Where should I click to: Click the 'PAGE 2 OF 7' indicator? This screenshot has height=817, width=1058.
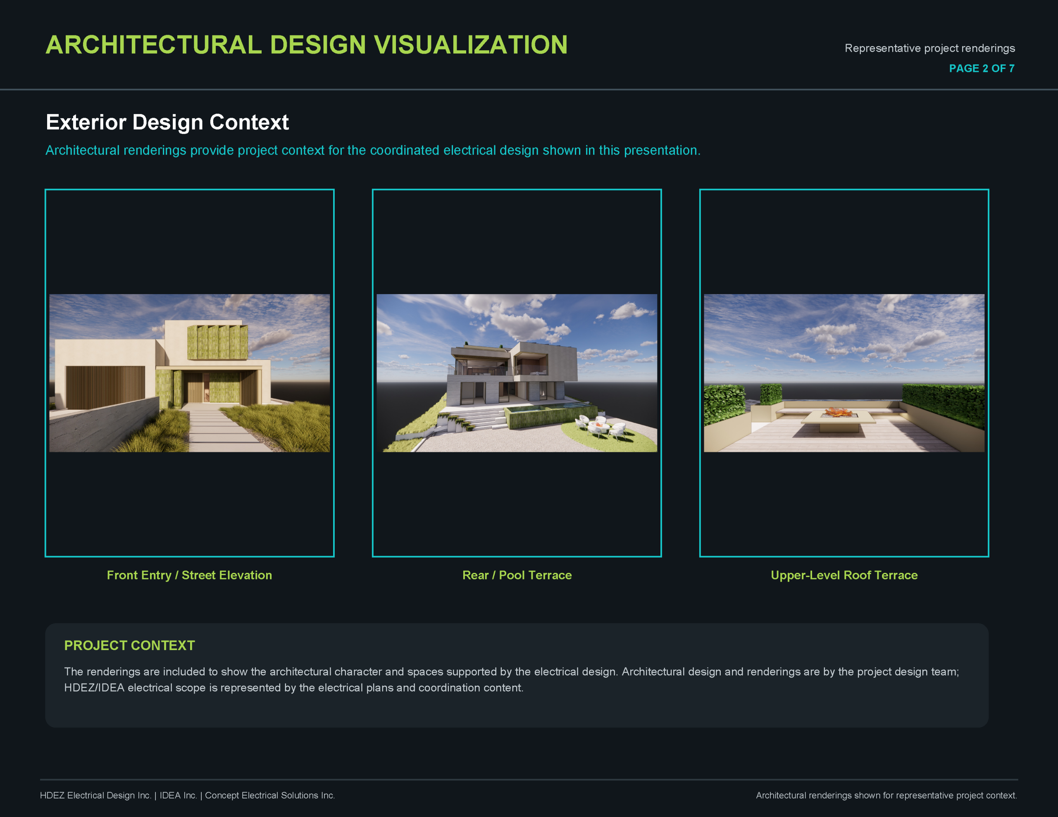click(982, 68)
